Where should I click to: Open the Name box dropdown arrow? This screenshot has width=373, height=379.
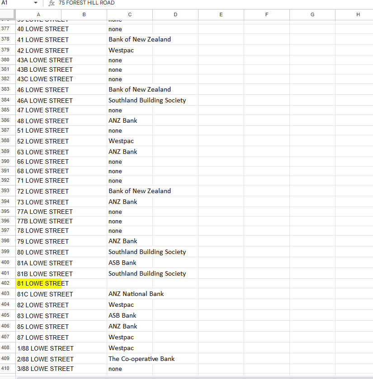36,3
